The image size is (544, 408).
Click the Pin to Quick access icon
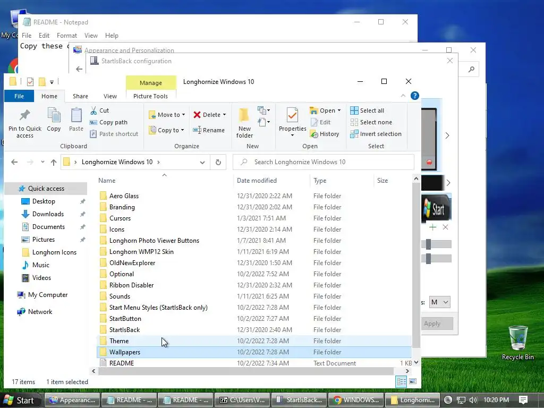click(x=24, y=115)
